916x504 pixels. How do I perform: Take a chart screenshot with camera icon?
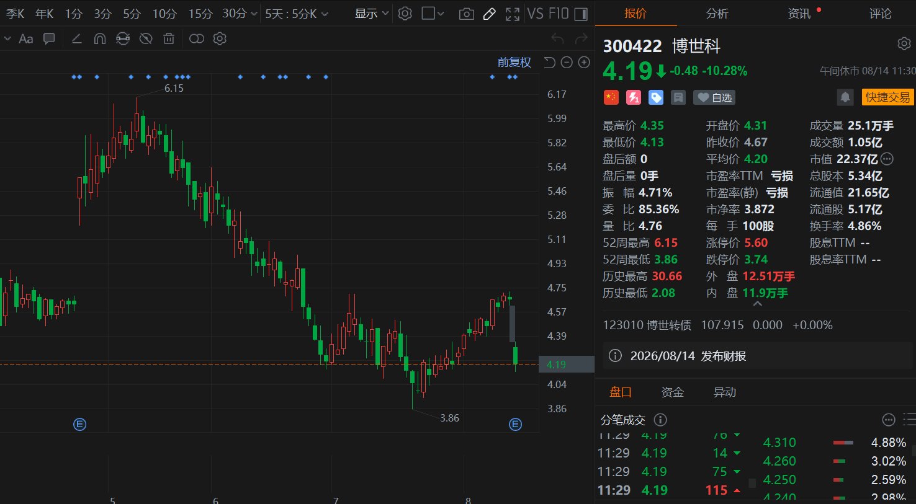pyautogui.click(x=467, y=14)
